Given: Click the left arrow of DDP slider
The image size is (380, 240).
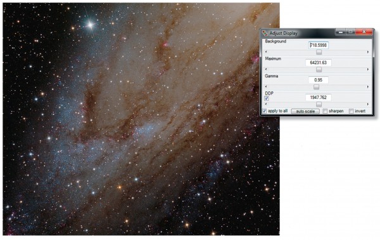Looking at the screenshot, I should coord(266,104).
